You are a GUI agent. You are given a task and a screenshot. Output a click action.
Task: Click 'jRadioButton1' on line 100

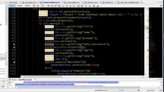(x=61, y=65)
